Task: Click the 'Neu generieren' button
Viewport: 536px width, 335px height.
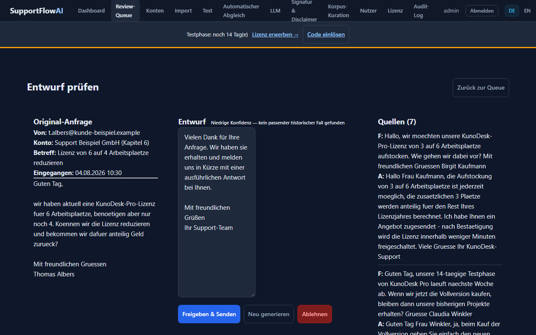Action: 269,314
